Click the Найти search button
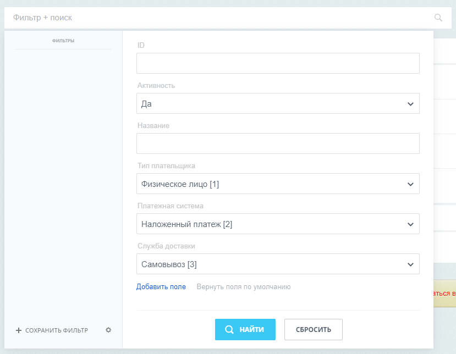Screen dimensions: 456x354 point(245,329)
